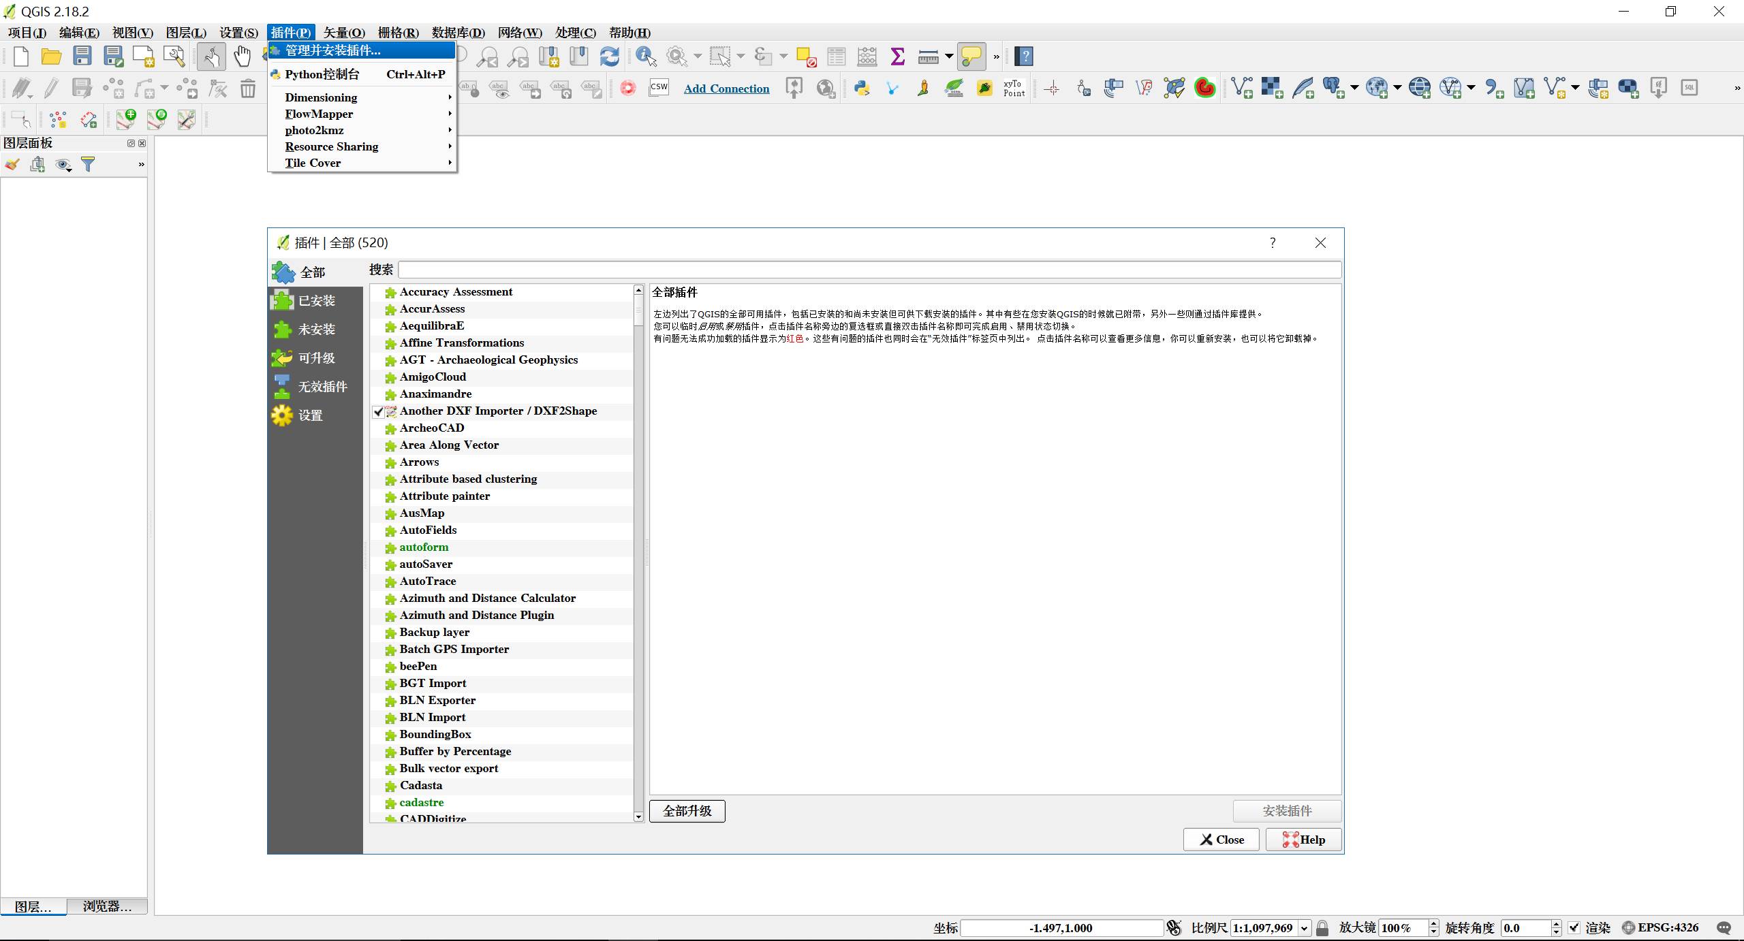The height and width of the screenshot is (941, 1744).
Task: Click the plugin search input field
Action: (869, 270)
